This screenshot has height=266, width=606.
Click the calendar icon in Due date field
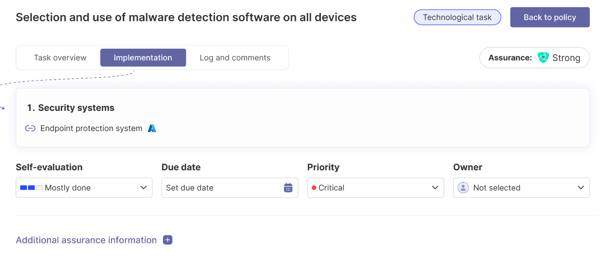tap(288, 188)
